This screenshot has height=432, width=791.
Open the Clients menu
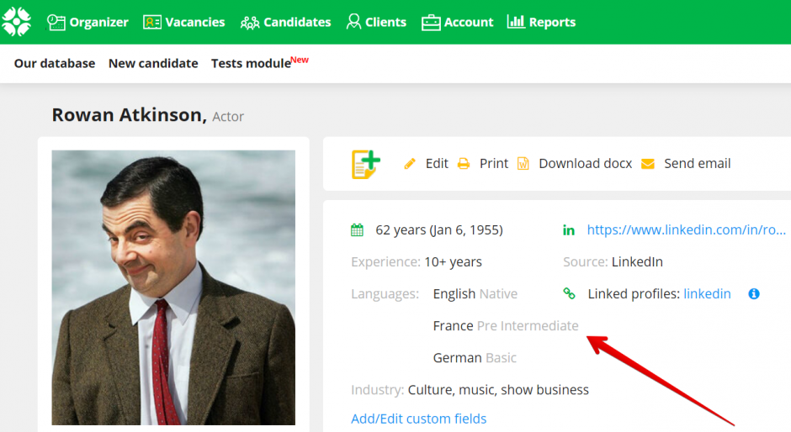click(x=376, y=22)
